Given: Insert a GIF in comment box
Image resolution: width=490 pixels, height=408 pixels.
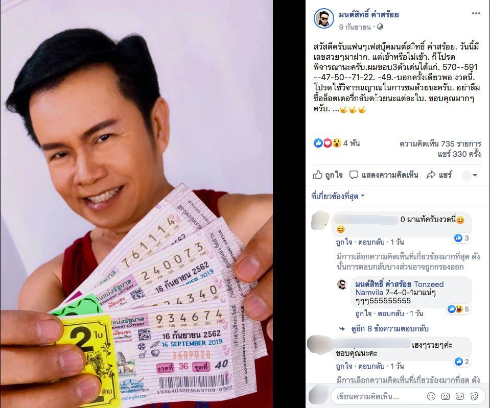Looking at the screenshot, I should coord(460,396).
